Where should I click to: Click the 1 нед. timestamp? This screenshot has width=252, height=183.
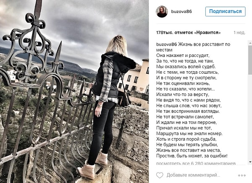point(239,33)
